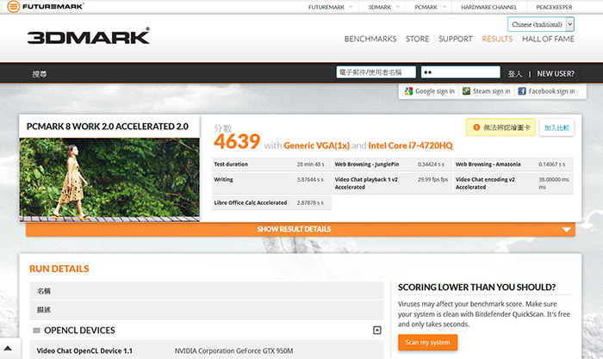Click the Google sign in icon
The height and width of the screenshot is (359, 603).
pyautogui.click(x=408, y=91)
